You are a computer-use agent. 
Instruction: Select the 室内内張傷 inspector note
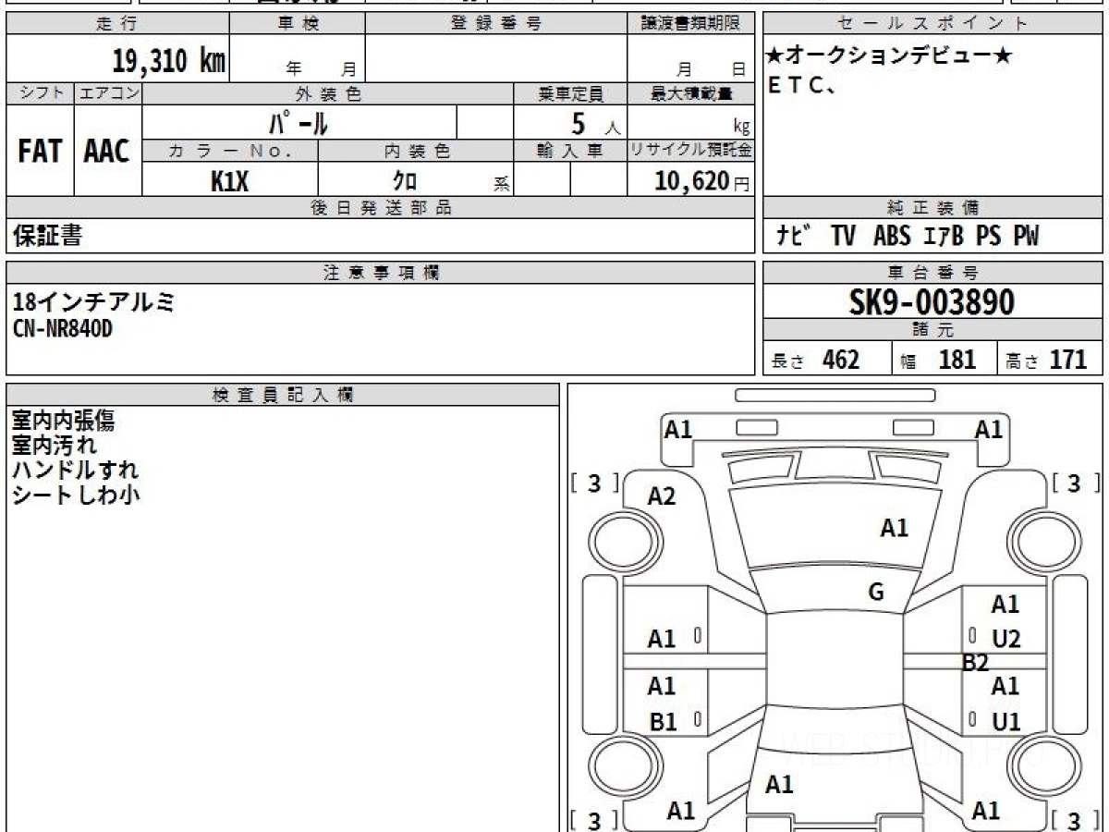coord(63,421)
